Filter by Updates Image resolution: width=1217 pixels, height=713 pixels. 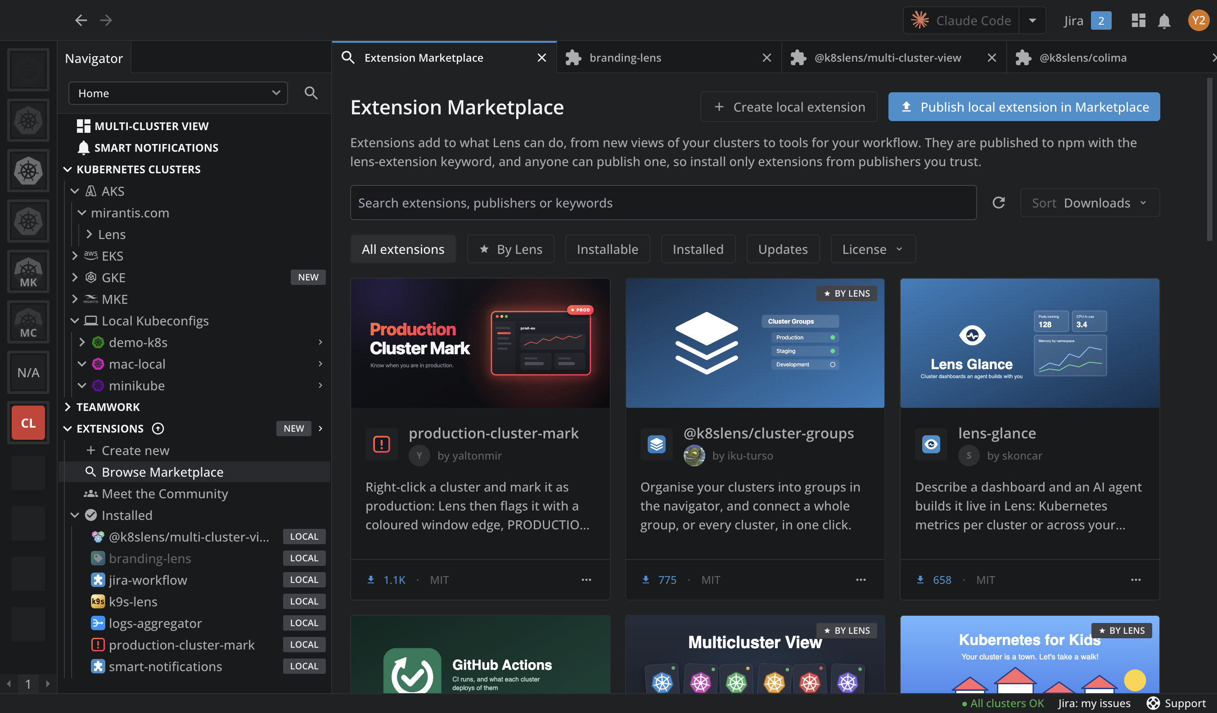pos(783,249)
